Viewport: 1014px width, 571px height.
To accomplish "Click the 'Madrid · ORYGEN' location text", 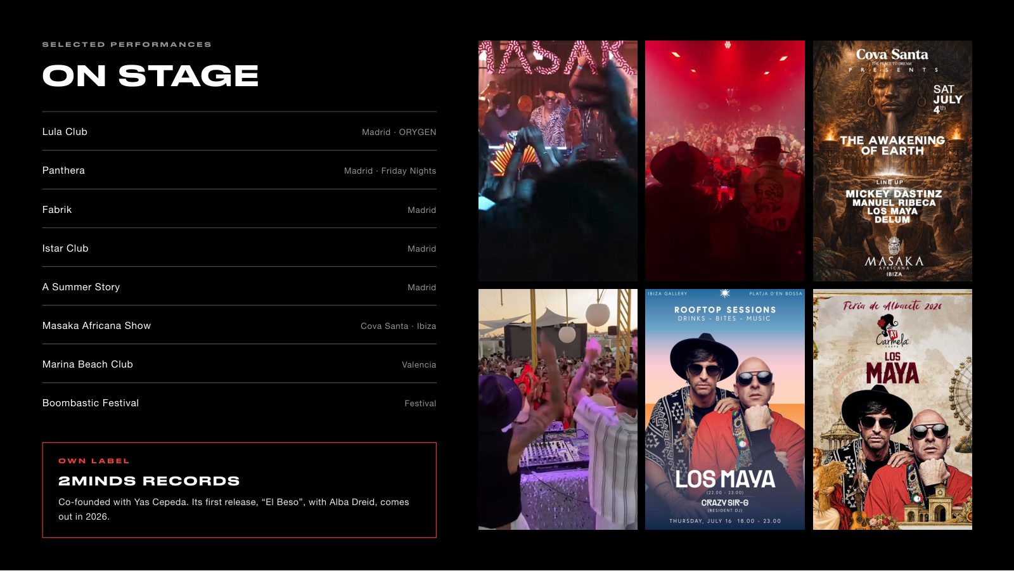I will coord(399,132).
